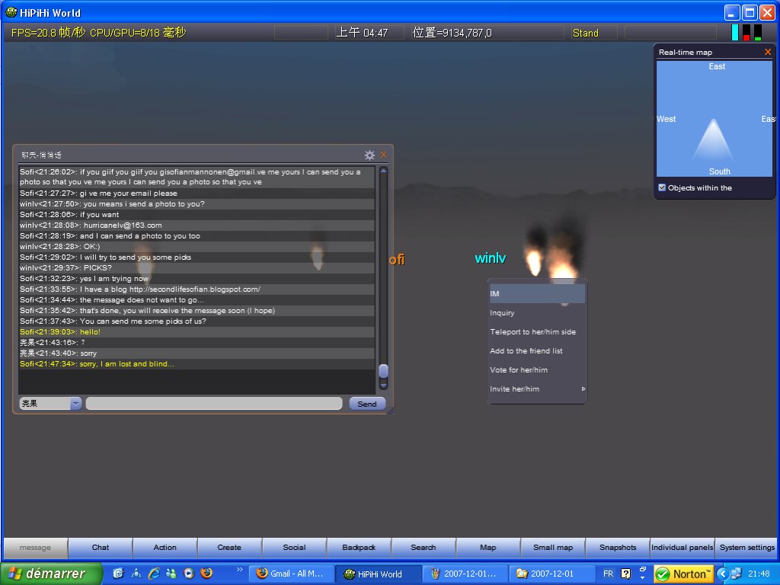This screenshot has width=780, height=585.
Task: Open the Search button
Action: click(424, 548)
